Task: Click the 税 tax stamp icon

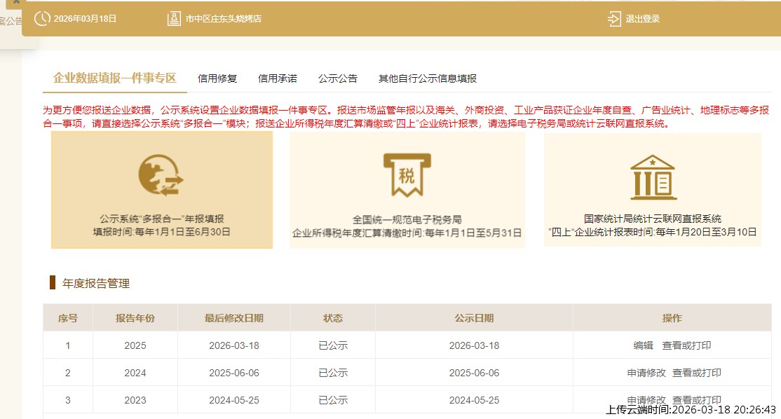Action: pos(409,172)
